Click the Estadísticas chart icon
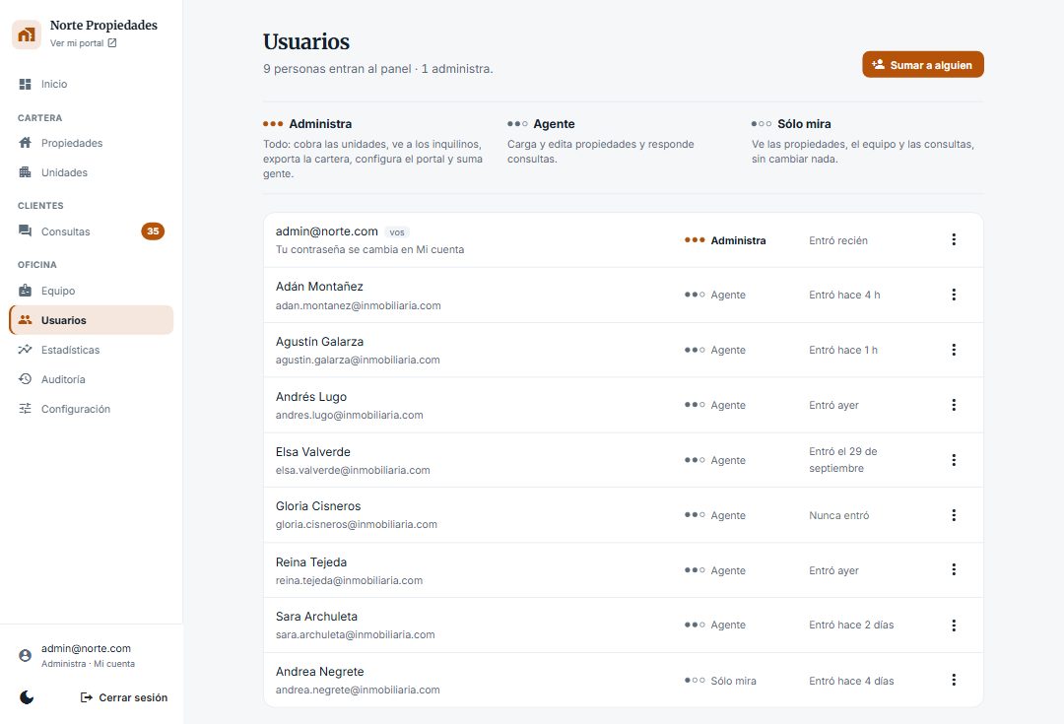Image resolution: width=1064 pixels, height=724 pixels. pyautogui.click(x=25, y=350)
